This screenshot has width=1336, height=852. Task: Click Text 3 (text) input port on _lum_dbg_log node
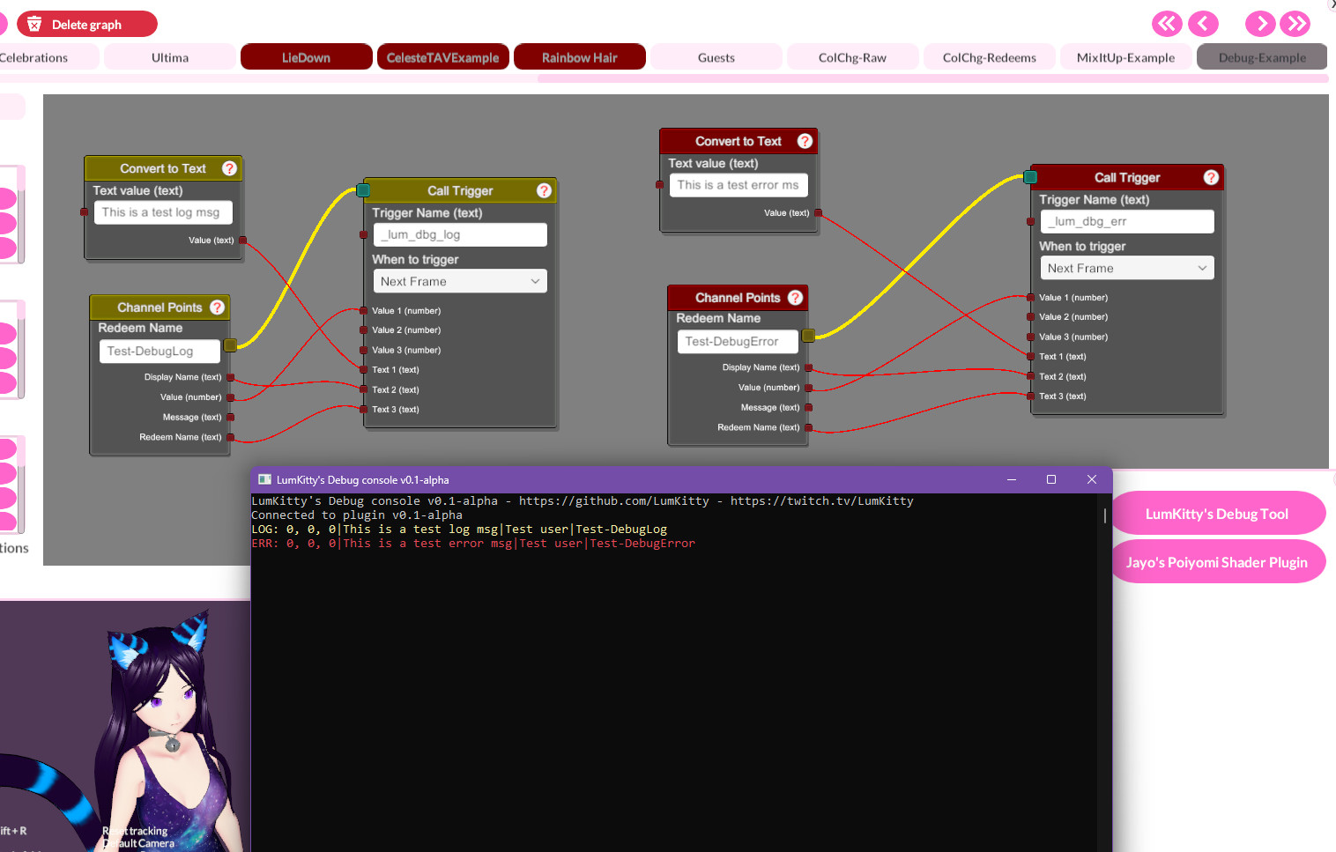tap(363, 409)
